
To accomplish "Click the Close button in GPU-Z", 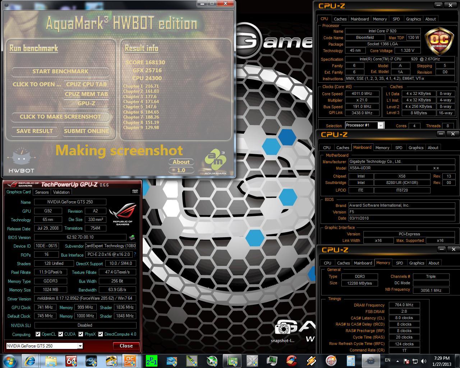I will (x=126, y=346).
